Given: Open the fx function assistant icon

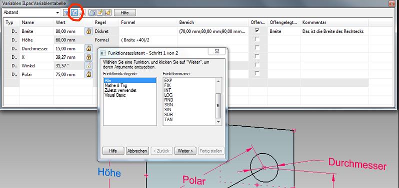Looking at the screenshot, I should 74,12.
